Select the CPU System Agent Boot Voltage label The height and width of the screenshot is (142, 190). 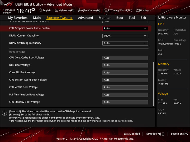click(x=28, y=80)
